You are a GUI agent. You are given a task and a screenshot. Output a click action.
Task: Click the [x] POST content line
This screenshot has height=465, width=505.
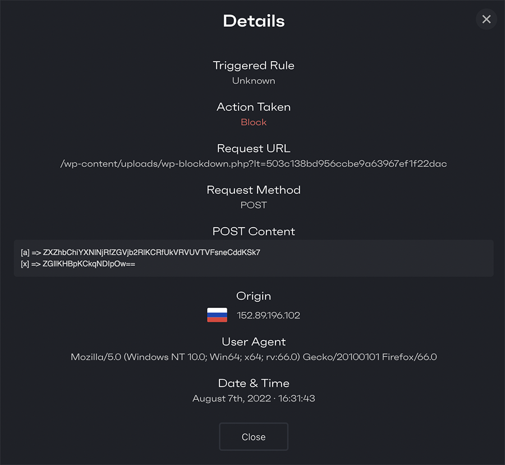[x=78, y=264]
